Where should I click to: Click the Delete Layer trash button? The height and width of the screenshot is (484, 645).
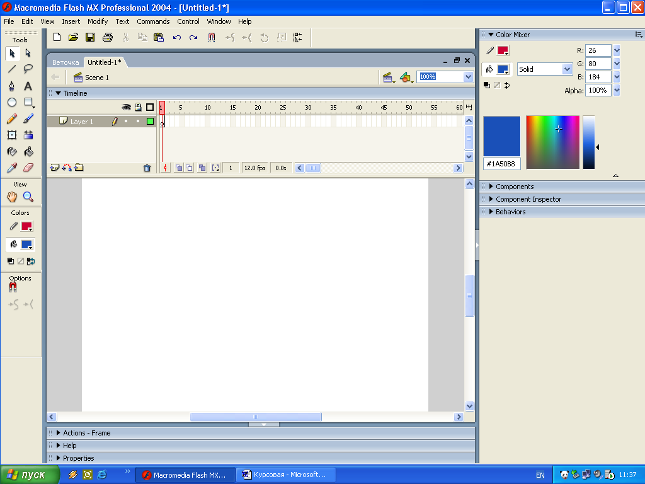pos(147,168)
